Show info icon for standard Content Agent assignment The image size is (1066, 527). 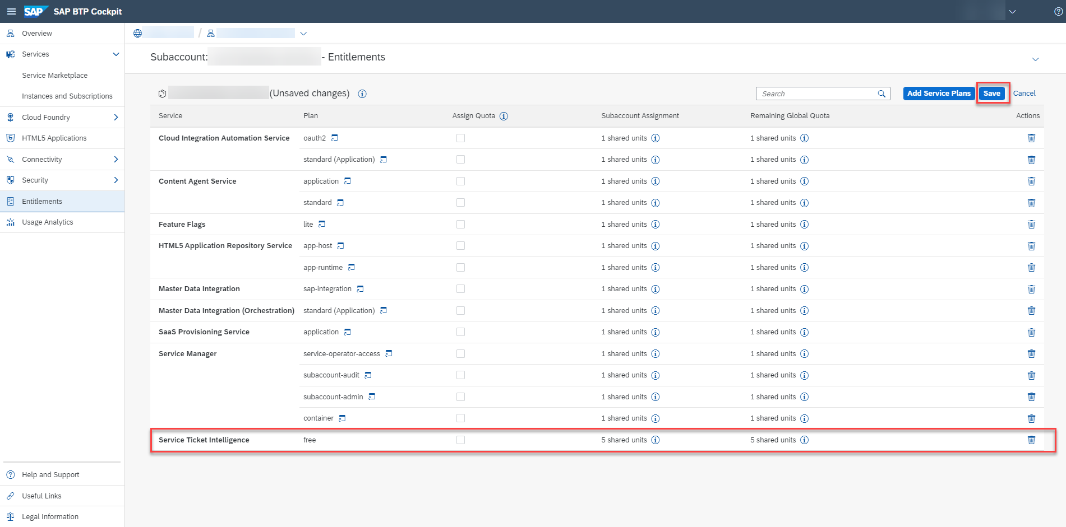[655, 203]
